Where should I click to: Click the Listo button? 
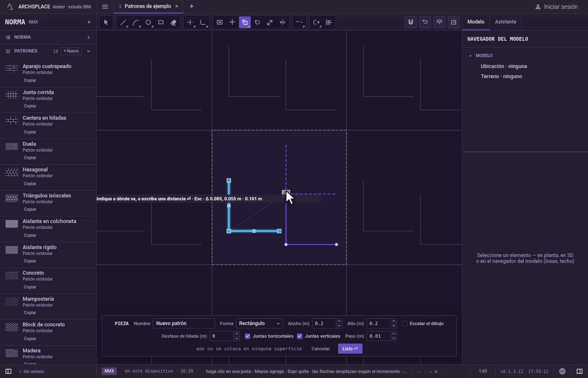click(x=350, y=349)
